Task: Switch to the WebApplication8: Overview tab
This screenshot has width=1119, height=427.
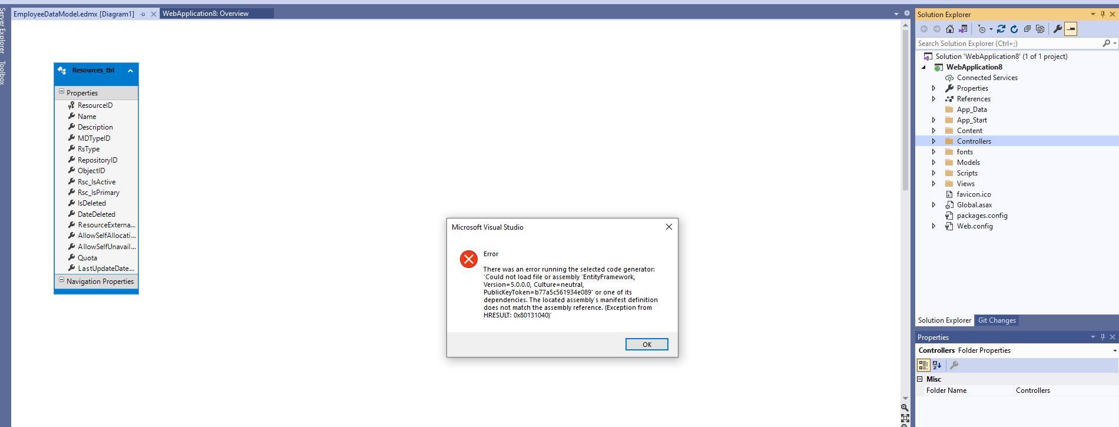Action: pyautogui.click(x=206, y=14)
